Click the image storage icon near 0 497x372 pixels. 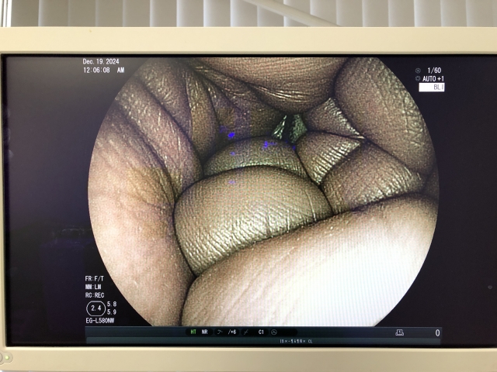400,332
